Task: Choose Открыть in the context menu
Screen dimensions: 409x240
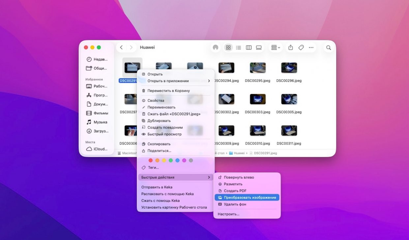Action: pyautogui.click(x=176, y=74)
